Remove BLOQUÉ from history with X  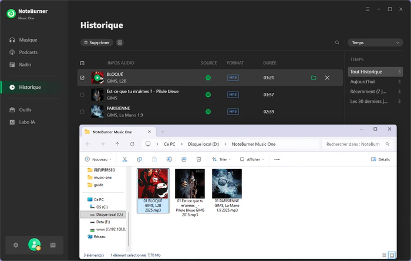tap(327, 78)
